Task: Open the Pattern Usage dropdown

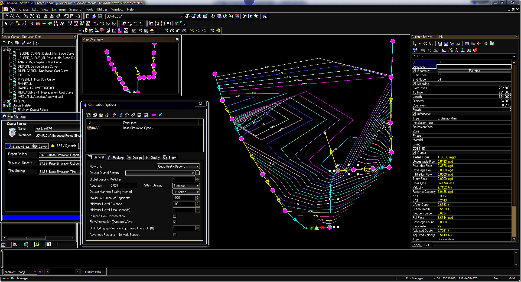Action: pos(197,185)
